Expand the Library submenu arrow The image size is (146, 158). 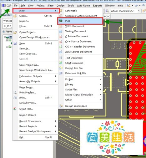coord(100,84)
